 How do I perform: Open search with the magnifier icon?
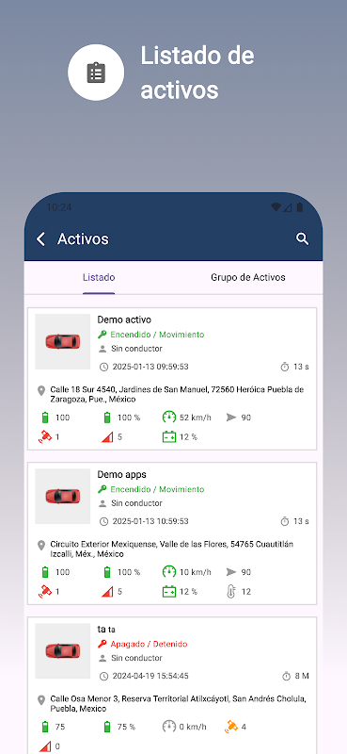[302, 239]
